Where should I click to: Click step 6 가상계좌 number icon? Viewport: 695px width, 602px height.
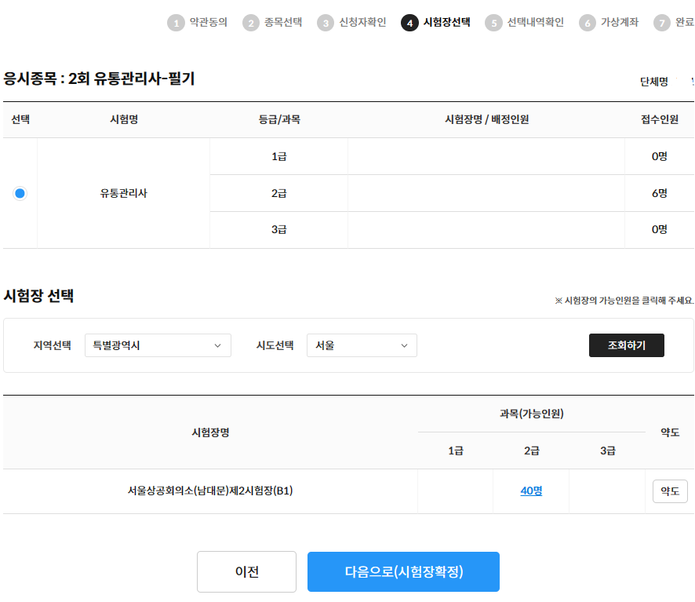588,23
